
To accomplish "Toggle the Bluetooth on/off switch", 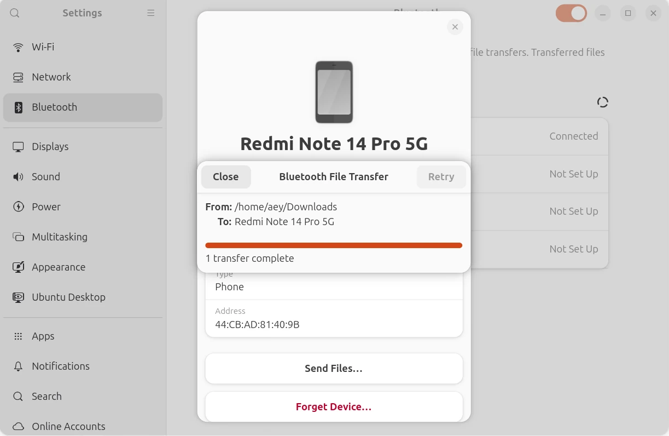I will pyautogui.click(x=571, y=13).
